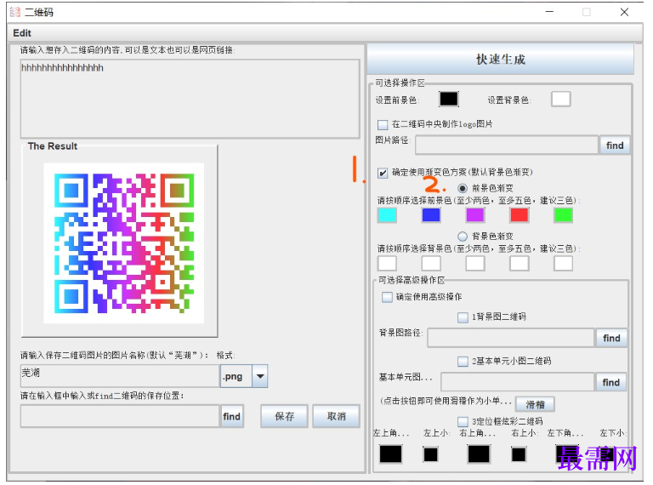The height and width of the screenshot is (485, 653).
Task: Click the first background gradient swatch
Action: pyautogui.click(x=387, y=263)
